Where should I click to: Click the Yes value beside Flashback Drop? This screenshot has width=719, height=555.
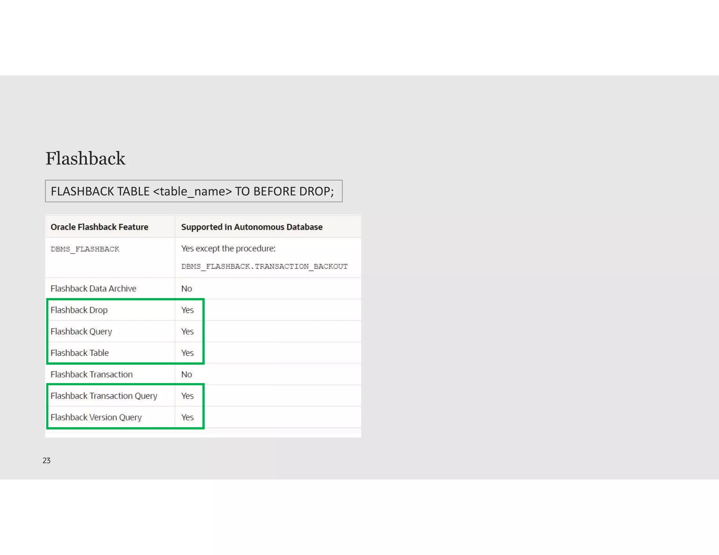187,310
